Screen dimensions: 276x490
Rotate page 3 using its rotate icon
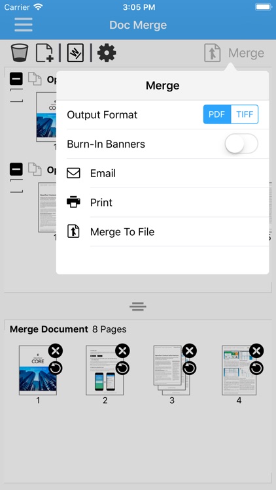(189, 368)
